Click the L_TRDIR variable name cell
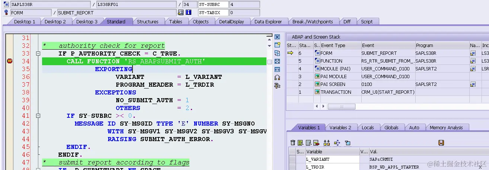The image size is (489, 170). tap(332, 167)
